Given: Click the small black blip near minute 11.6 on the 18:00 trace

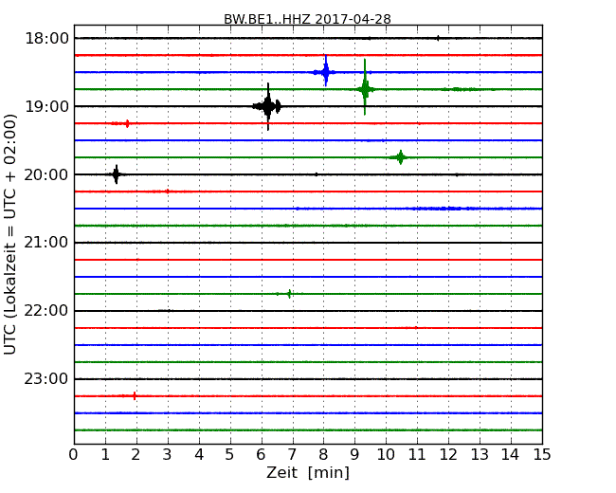Looking at the screenshot, I should (438, 38).
